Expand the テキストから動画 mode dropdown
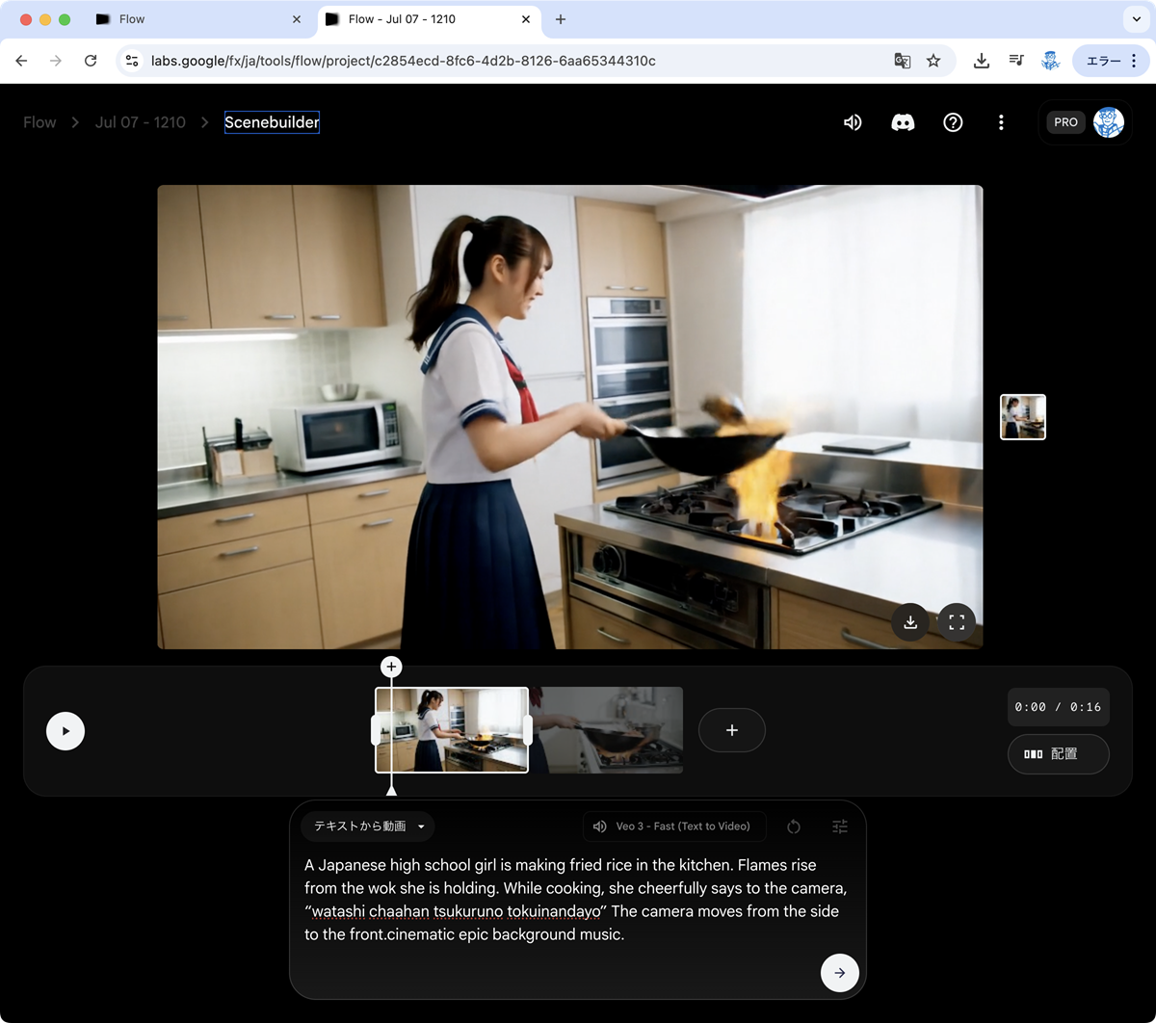Image resolution: width=1156 pixels, height=1023 pixels. coord(368,826)
